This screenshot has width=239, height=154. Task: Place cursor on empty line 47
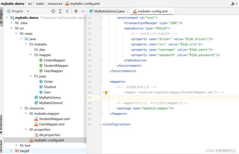coord(170,98)
